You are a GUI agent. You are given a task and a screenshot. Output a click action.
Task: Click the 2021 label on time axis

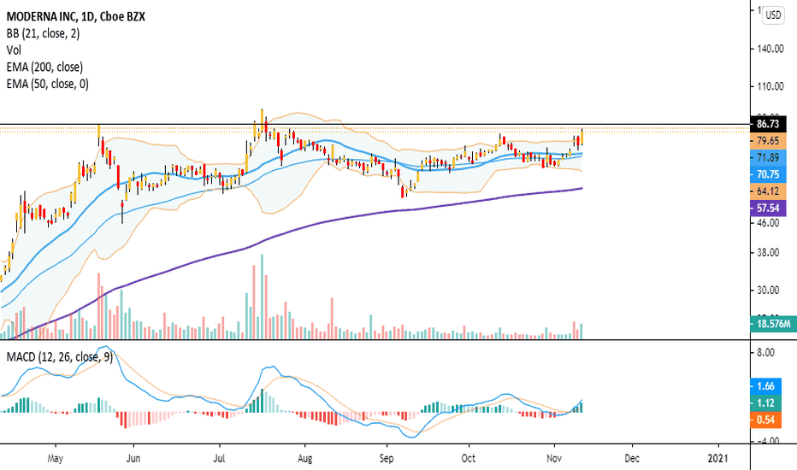(x=719, y=458)
